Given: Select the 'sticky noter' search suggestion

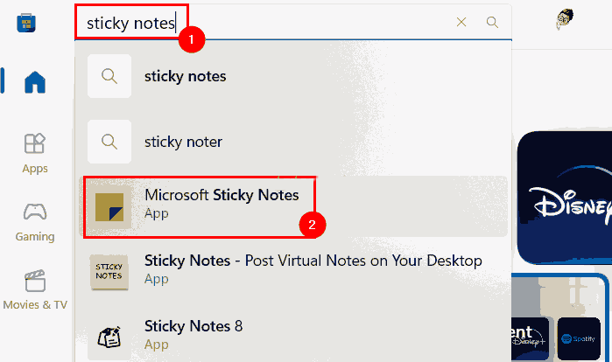Looking at the screenshot, I should (x=293, y=142).
